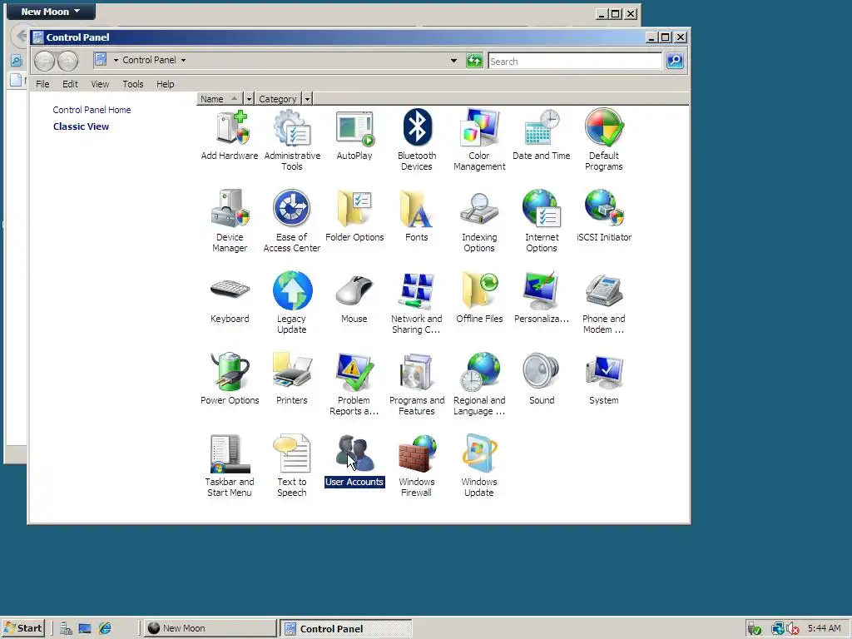Open the Tools menu
Screen dimensions: 852x639
(x=133, y=84)
